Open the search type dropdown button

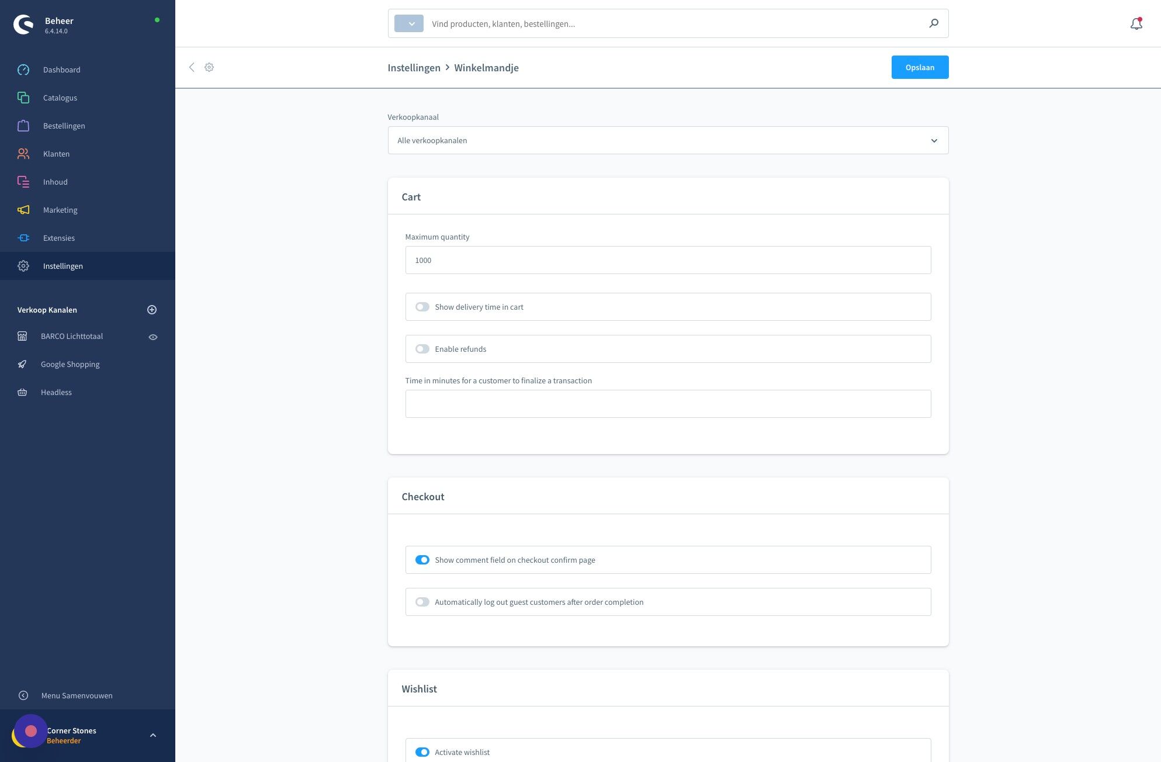click(409, 23)
